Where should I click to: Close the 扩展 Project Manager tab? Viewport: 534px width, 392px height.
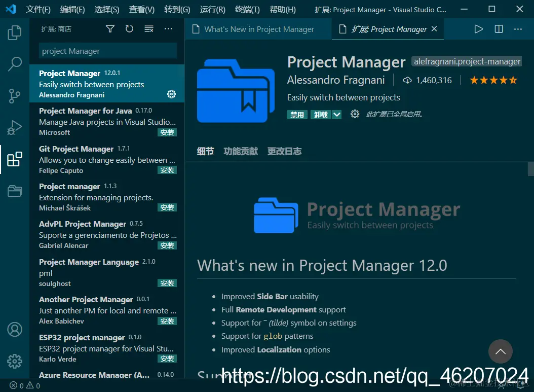pyautogui.click(x=434, y=29)
